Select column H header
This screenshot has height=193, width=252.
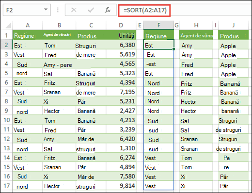[x=196, y=25]
